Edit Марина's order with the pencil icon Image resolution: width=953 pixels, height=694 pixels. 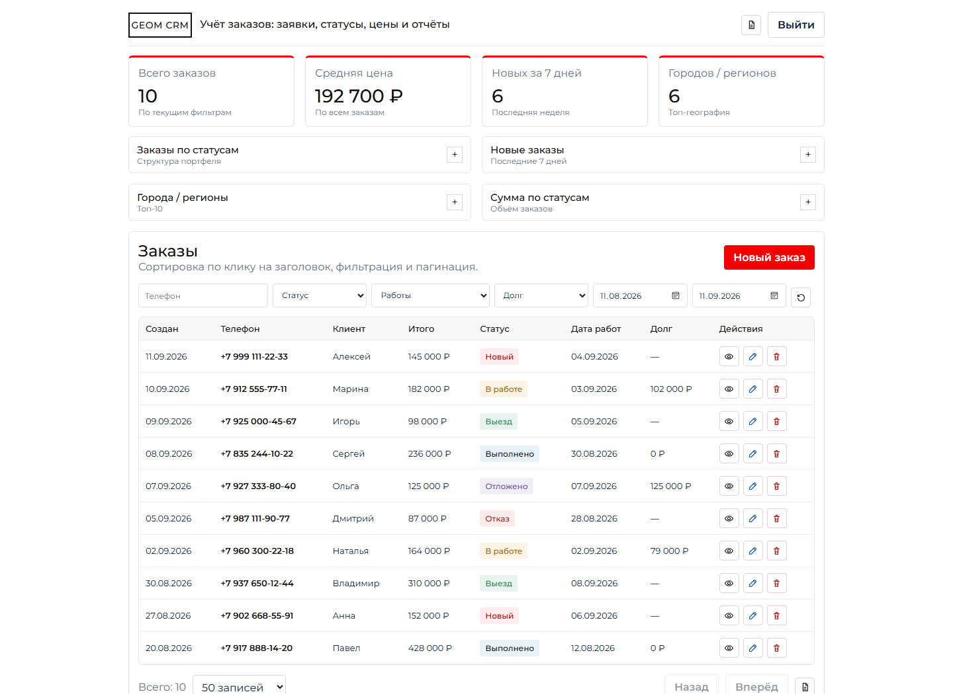coord(753,389)
